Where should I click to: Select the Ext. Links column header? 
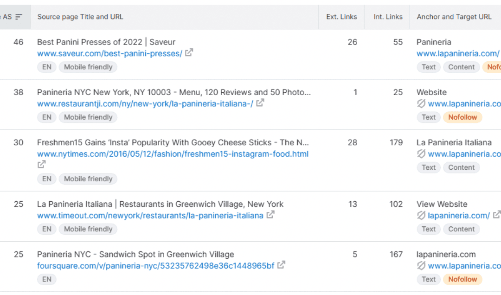(341, 17)
